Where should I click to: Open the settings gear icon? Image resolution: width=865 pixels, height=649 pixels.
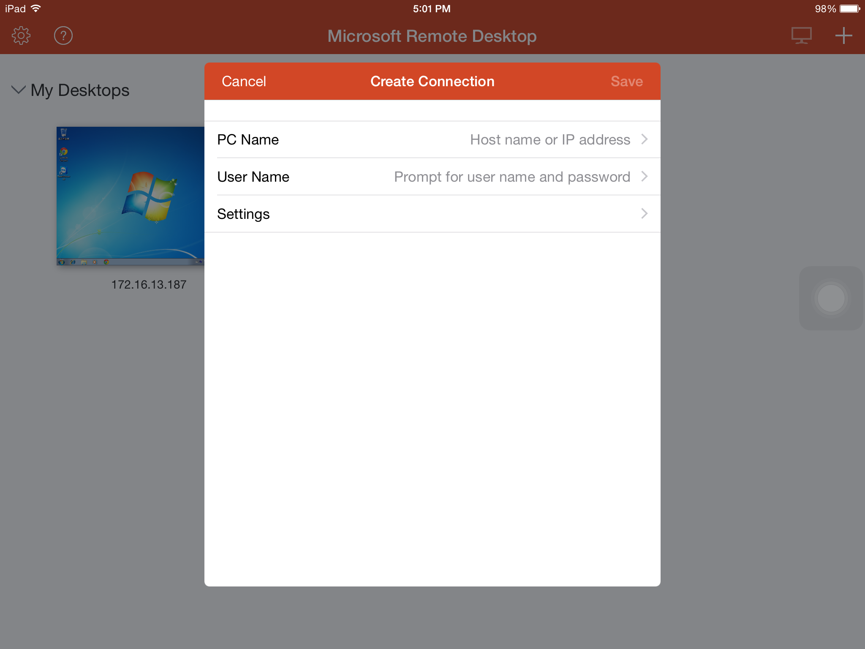tap(21, 36)
